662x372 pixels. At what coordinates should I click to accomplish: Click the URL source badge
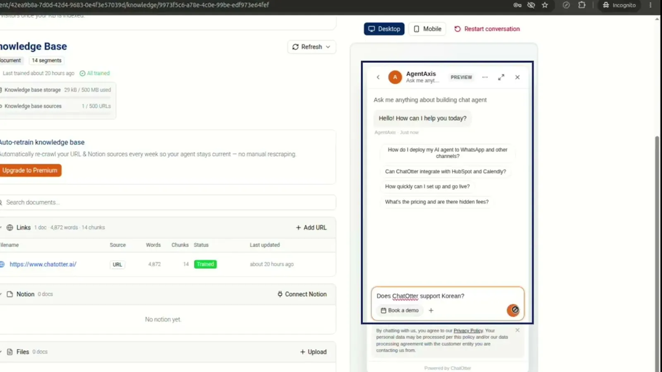click(x=118, y=265)
